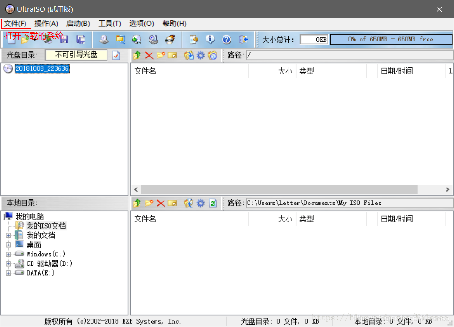Click the Exit door arrow icon

[x=243, y=40]
